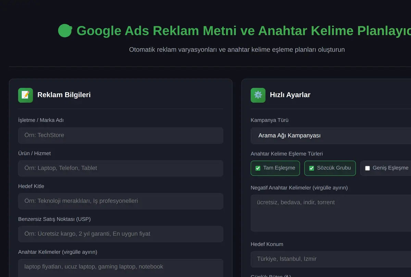Click the 'Ürün / Hizmet' label
This screenshot has width=411, height=277.
pos(34,153)
